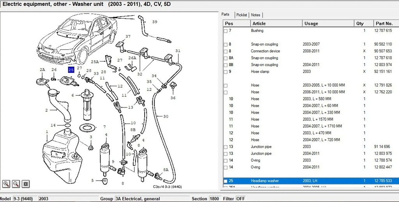Screen dimensions: 399x202
Task: Click the Model 9-3 (9440) field
Action: point(25,198)
